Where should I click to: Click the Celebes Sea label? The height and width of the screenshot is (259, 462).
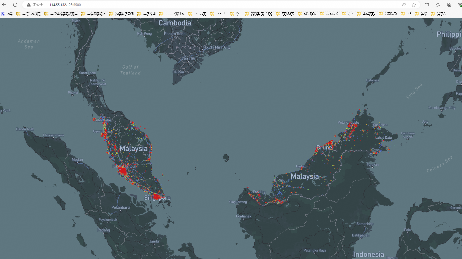pyautogui.click(x=440, y=164)
